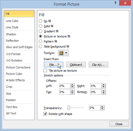Select the No fill radio option
The height and width of the screenshot is (131, 133).
click(40, 21)
